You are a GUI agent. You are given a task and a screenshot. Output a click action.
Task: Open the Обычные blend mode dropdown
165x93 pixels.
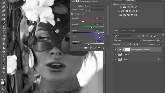pyautogui.click(x=127, y=40)
